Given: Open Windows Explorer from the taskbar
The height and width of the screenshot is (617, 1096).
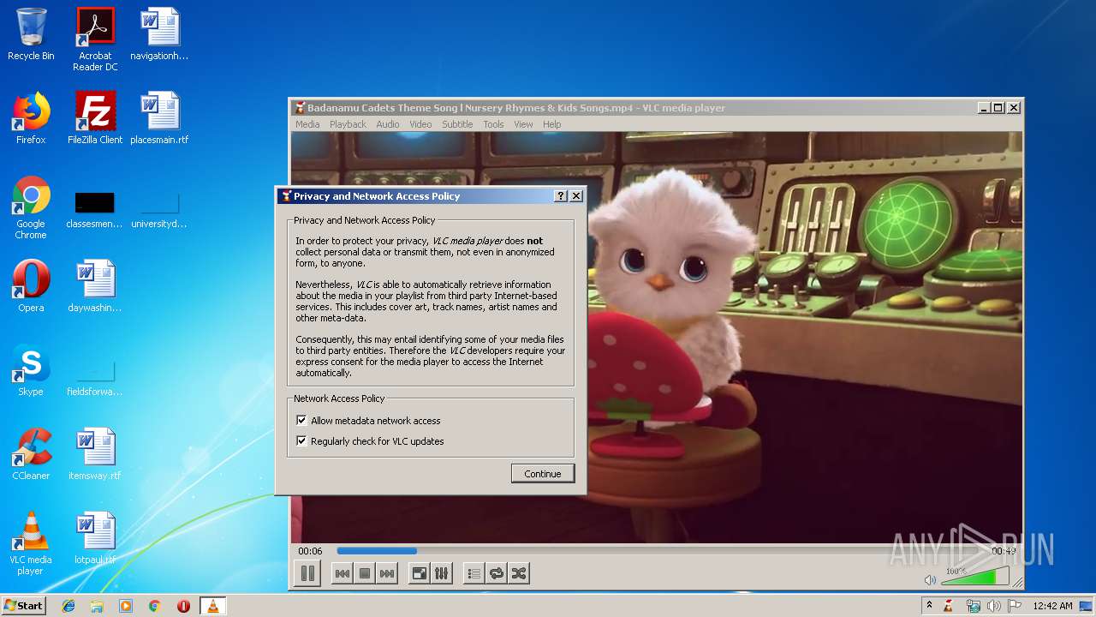Looking at the screenshot, I should (97, 606).
